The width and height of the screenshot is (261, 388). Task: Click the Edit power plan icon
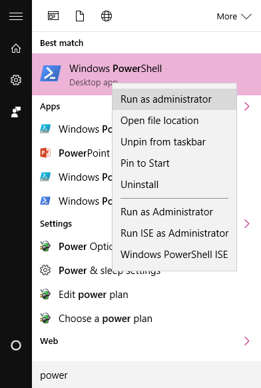(45, 294)
